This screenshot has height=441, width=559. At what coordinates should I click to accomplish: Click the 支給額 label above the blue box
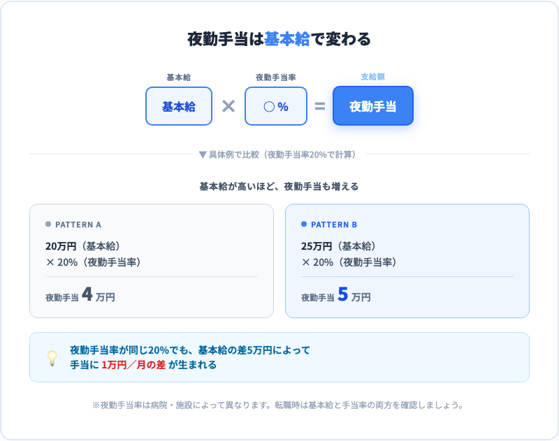(x=373, y=77)
